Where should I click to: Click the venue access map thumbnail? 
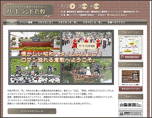pos(131,45)
